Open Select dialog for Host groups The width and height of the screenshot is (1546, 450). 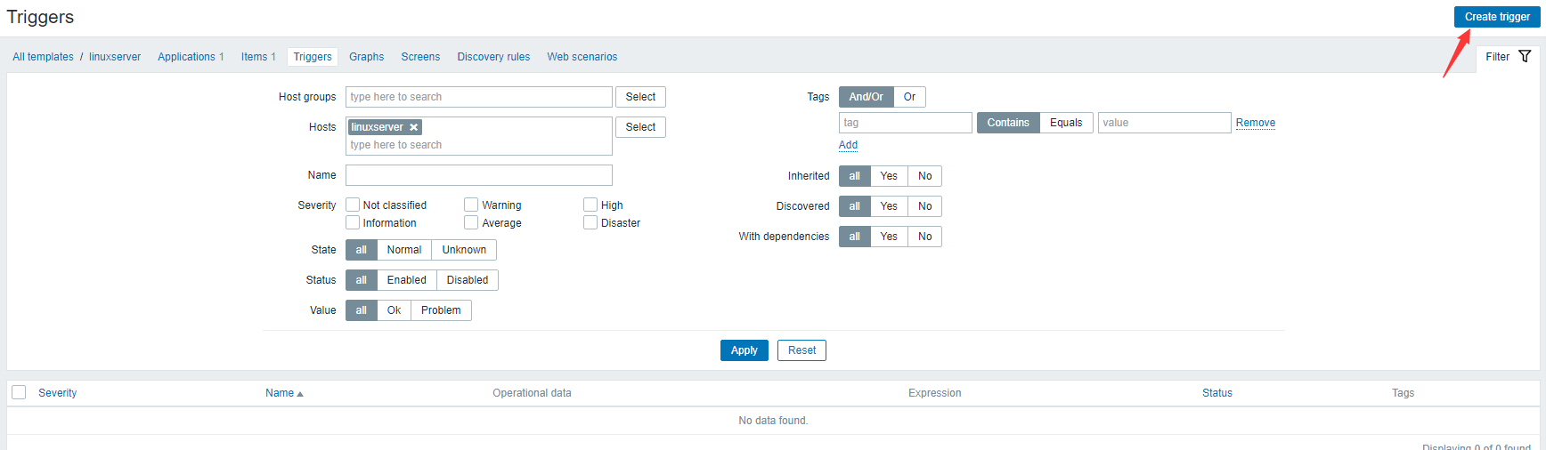tap(639, 97)
